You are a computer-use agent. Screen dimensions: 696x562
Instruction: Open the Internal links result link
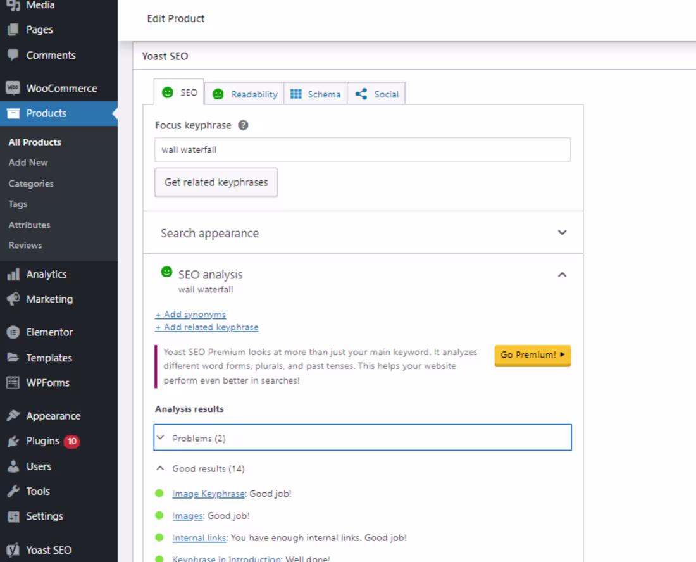coord(199,538)
